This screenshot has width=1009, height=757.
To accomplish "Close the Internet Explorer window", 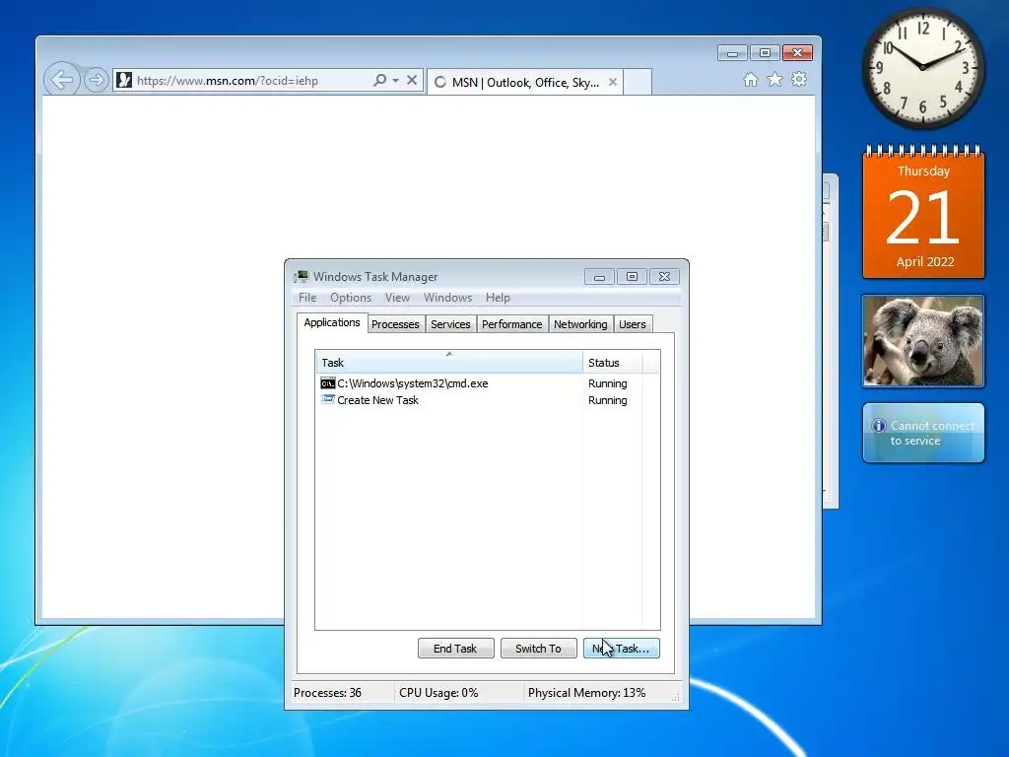I will [x=797, y=53].
